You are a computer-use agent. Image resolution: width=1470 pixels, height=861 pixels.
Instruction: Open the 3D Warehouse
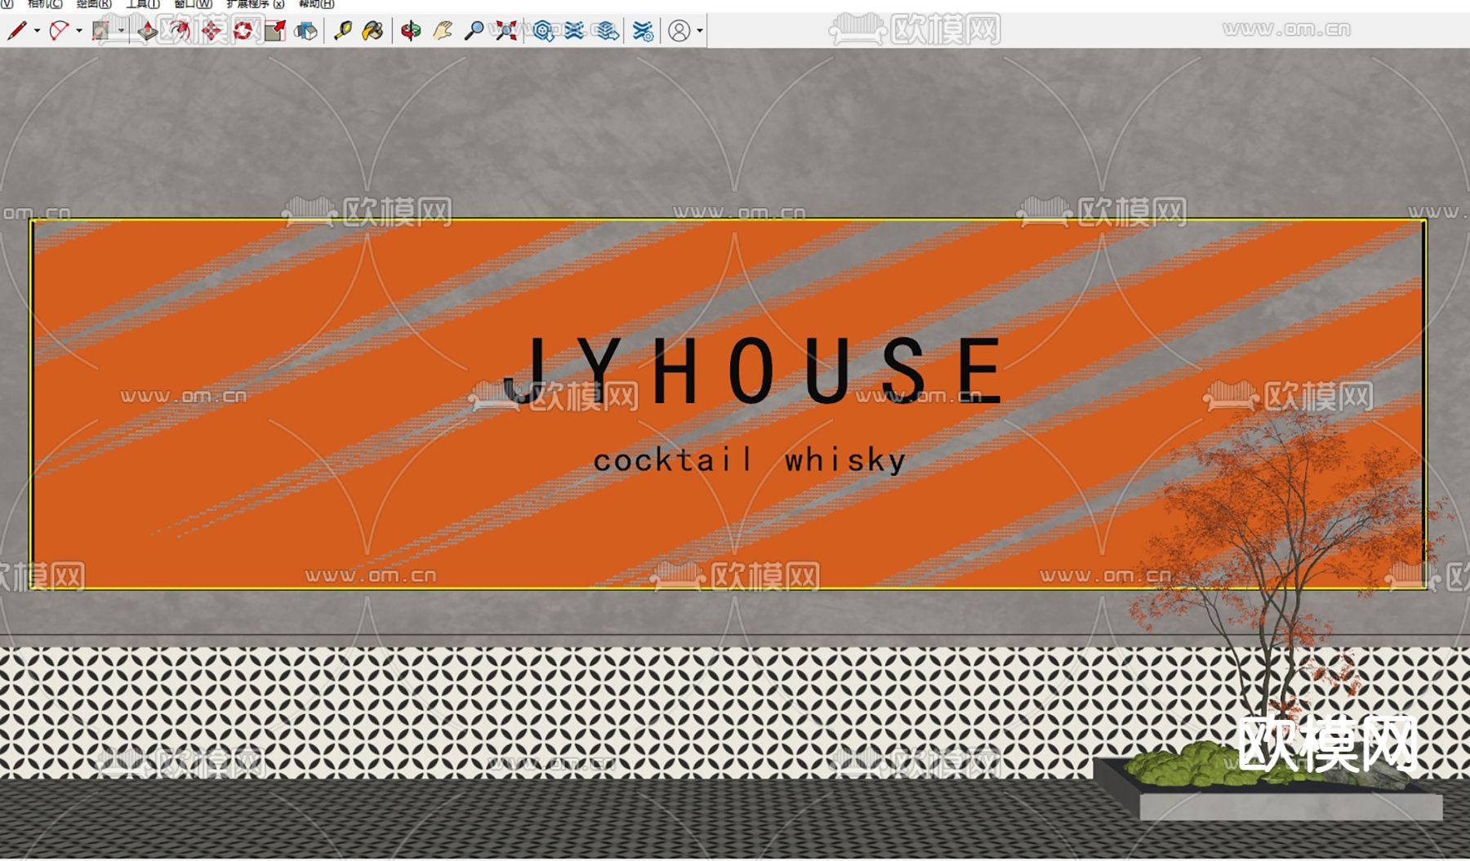[x=543, y=31]
